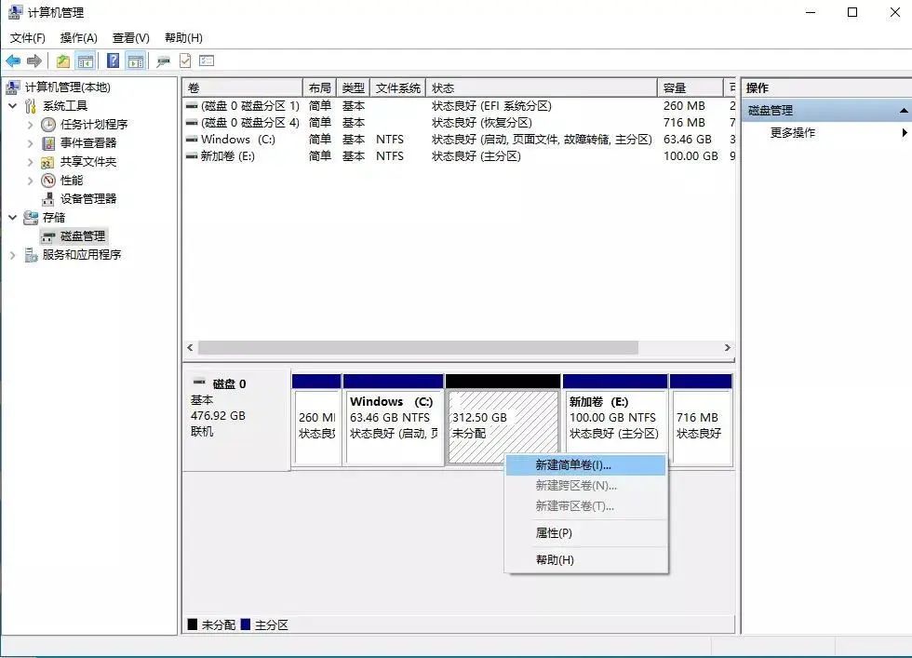Collapse the 存储 tree node
912x658 pixels.
tap(13, 218)
